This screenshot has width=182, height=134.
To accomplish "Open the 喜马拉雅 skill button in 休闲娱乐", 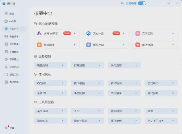I will point(161,93).
